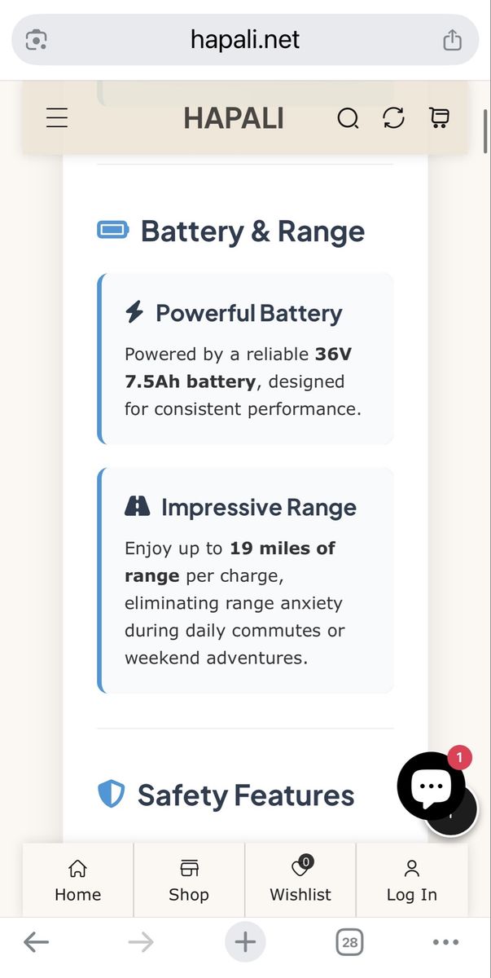The image size is (491, 978).
Task: Tap the hapali.net address field
Action: click(x=245, y=39)
